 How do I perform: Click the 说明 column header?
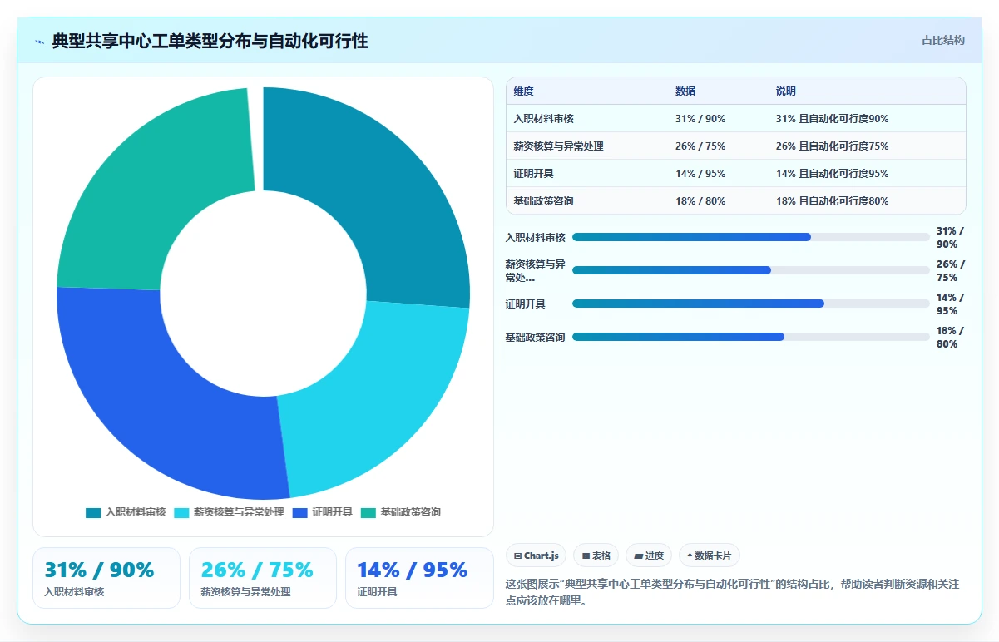click(x=786, y=91)
